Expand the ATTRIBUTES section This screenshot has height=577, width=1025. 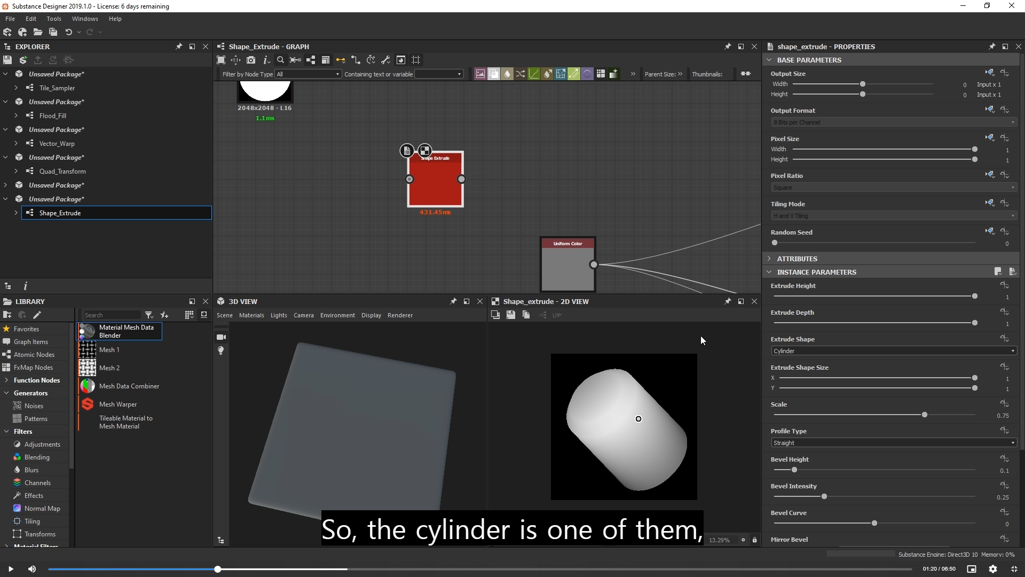tap(797, 259)
